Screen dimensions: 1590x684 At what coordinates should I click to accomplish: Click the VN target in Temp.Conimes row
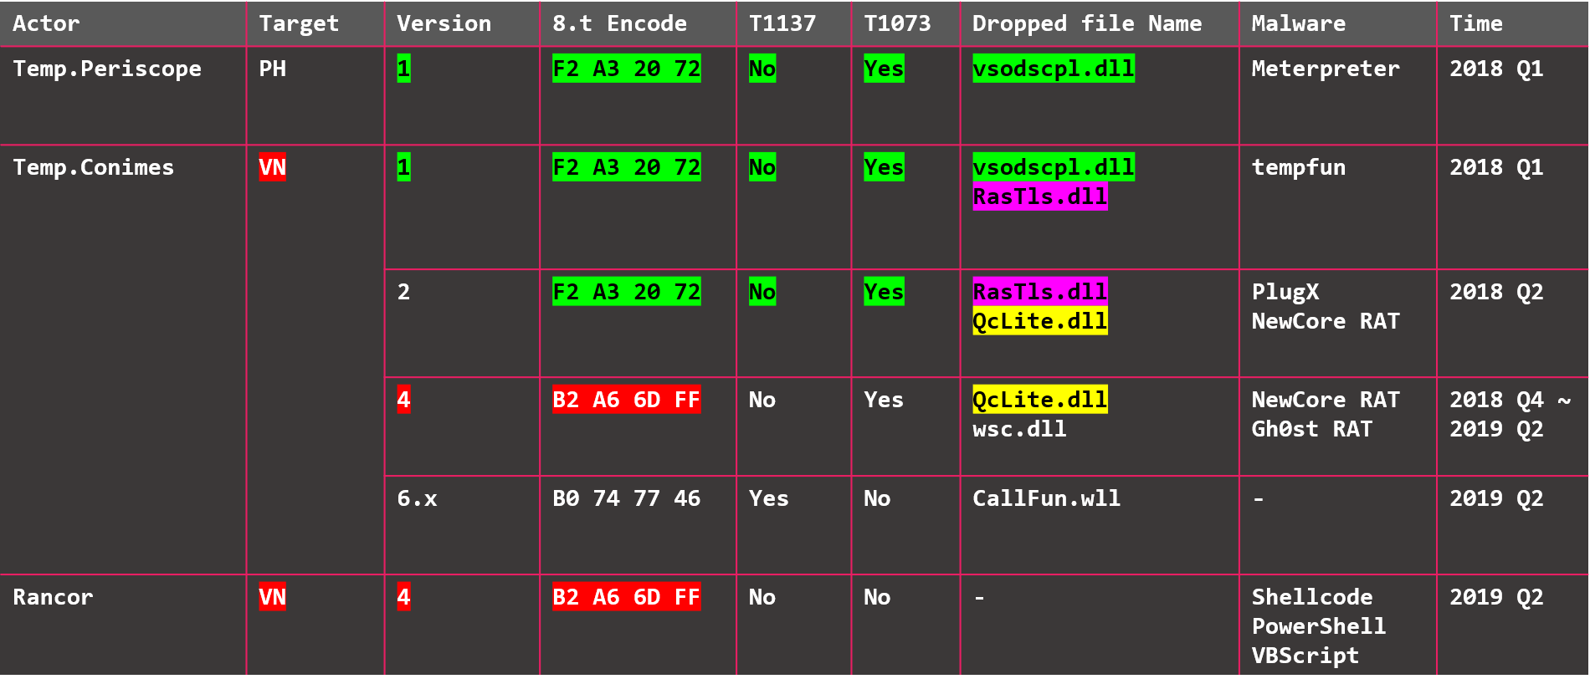[x=273, y=167]
